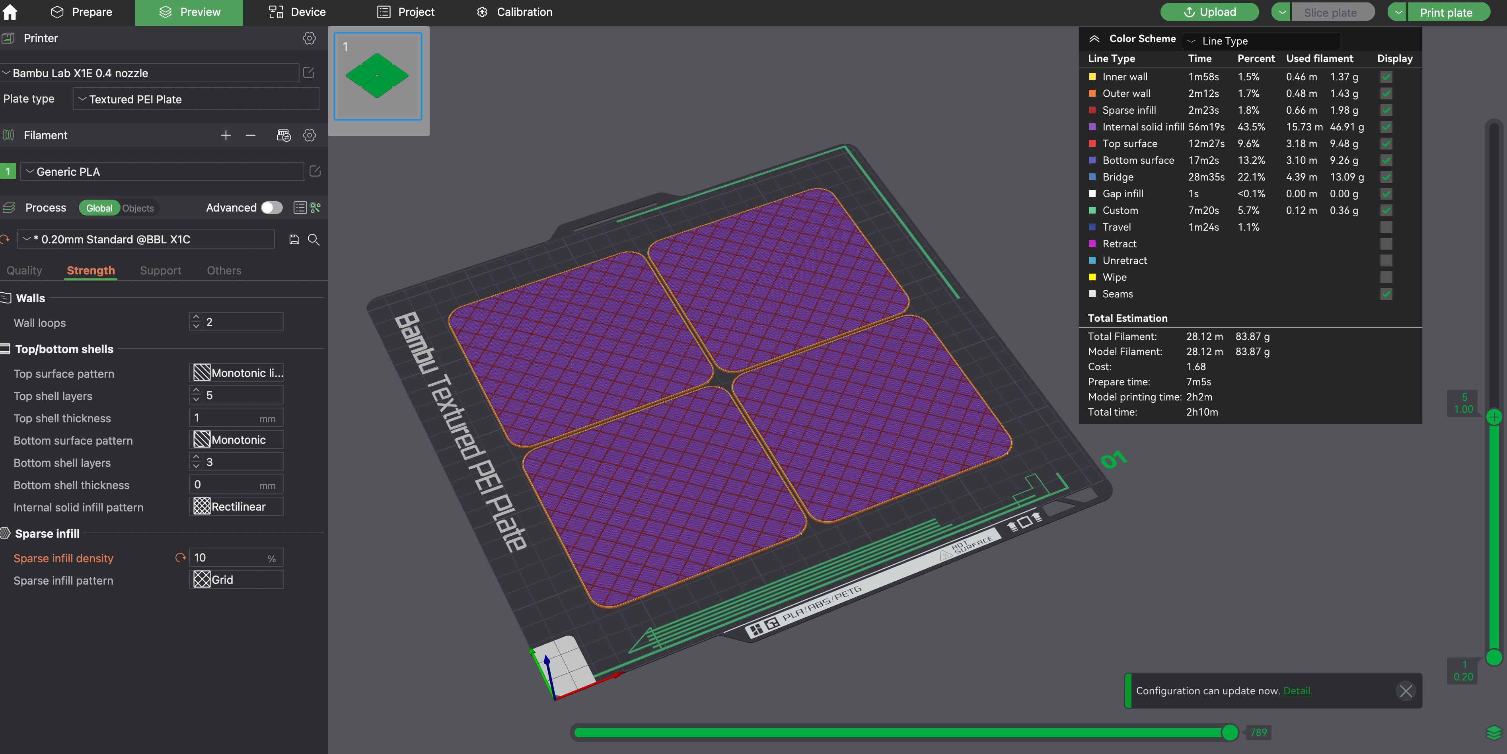This screenshot has width=1507, height=754.
Task: Open the process preset search icon
Action: coord(313,240)
